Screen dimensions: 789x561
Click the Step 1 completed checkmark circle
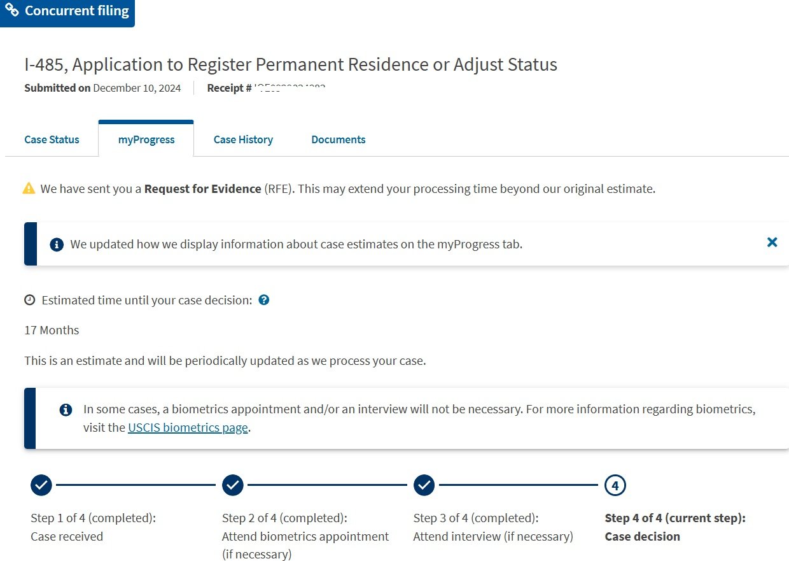point(41,485)
